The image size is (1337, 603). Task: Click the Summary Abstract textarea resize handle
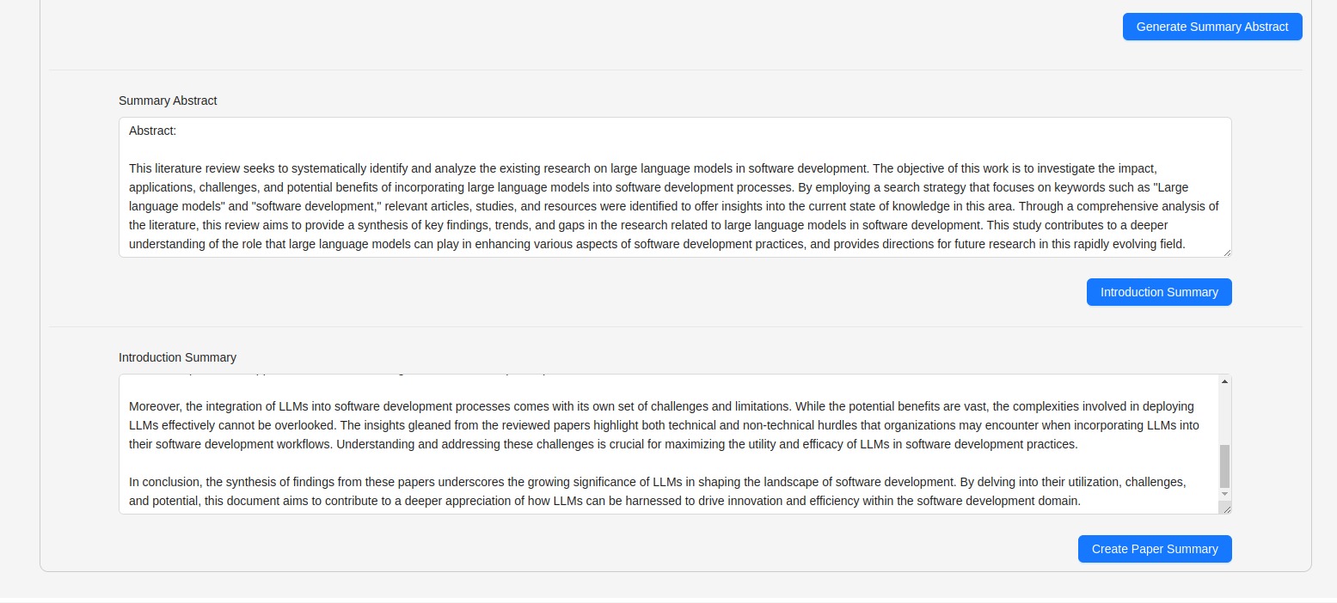click(1227, 253)
